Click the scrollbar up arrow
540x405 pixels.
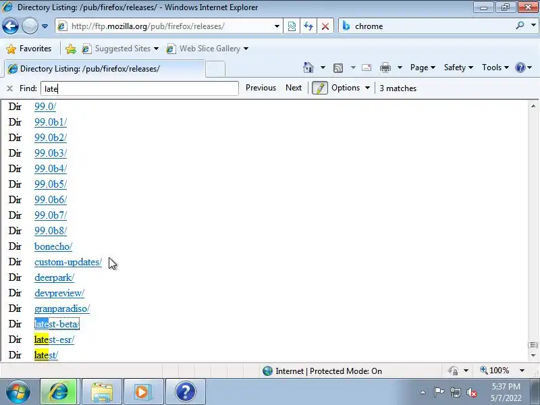coord(533,106)
